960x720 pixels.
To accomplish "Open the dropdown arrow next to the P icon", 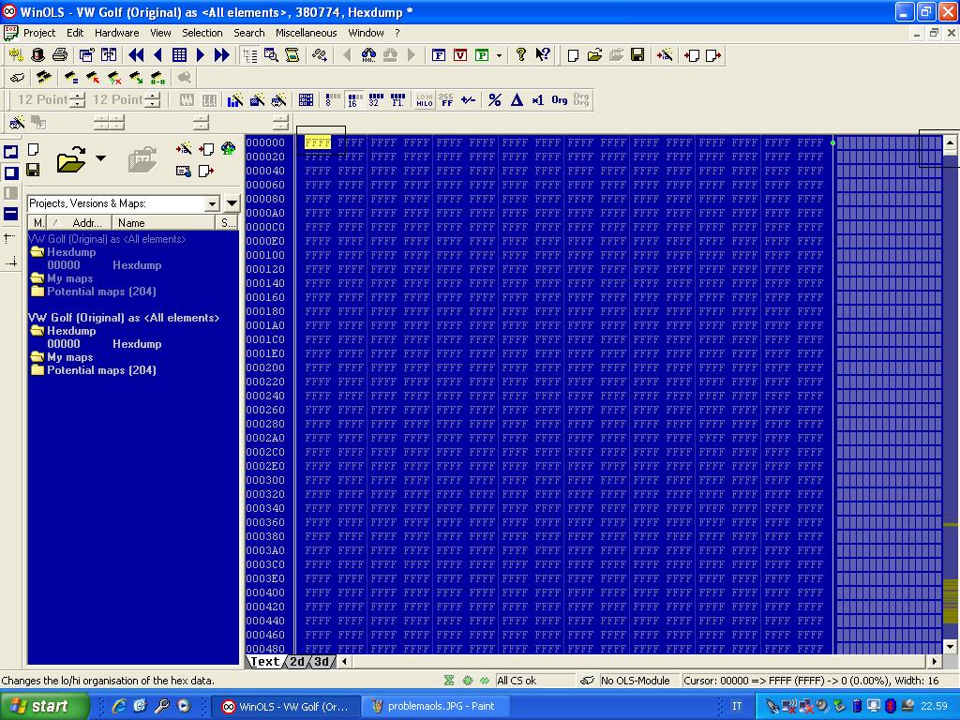I will (499, 55).
